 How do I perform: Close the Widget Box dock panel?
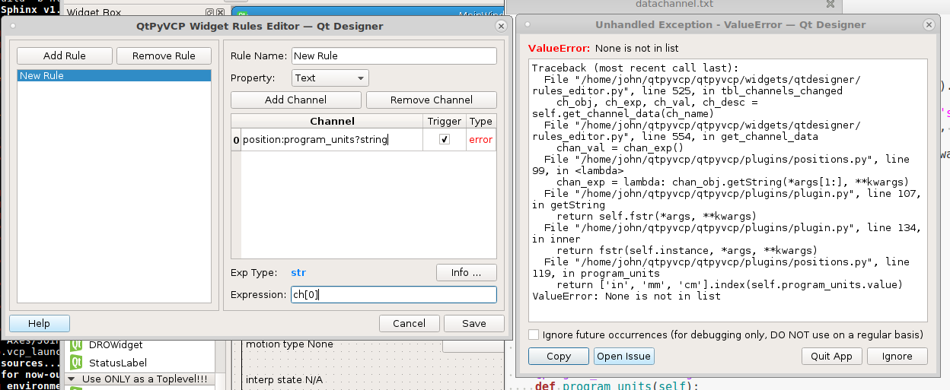221,13
